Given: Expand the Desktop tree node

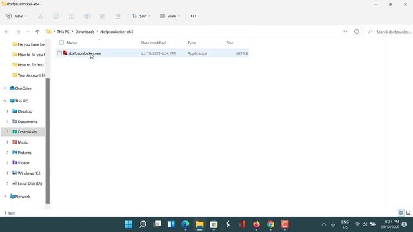Looking at the screenshot, I should [8, 111].
